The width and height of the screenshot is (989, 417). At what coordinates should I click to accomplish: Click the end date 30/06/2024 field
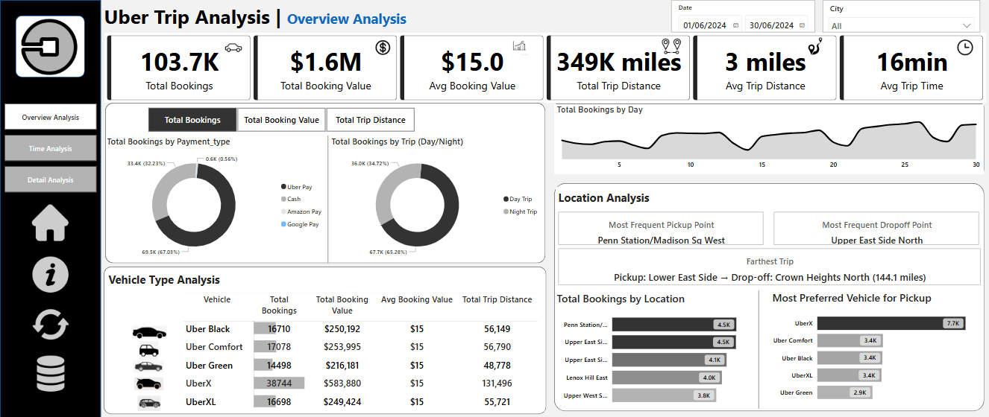[771, 25]
